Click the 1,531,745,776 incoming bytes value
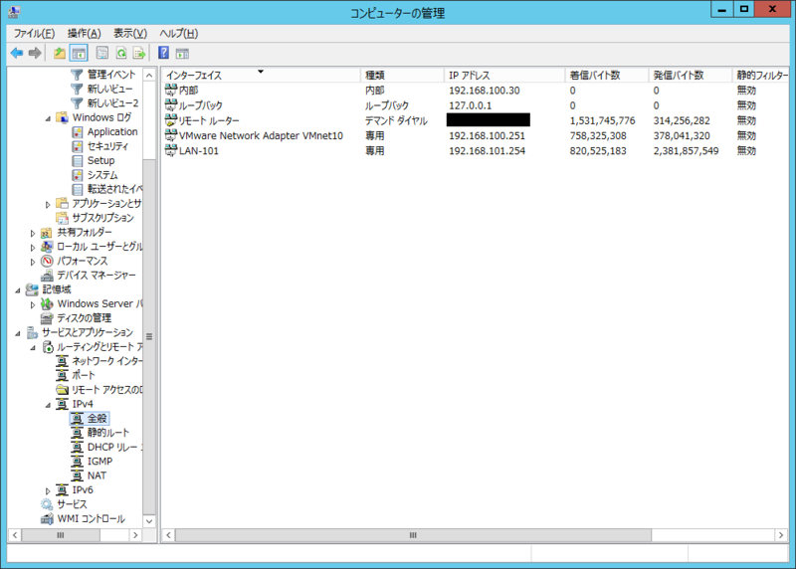The image size is (796, 569). (602, 120)
